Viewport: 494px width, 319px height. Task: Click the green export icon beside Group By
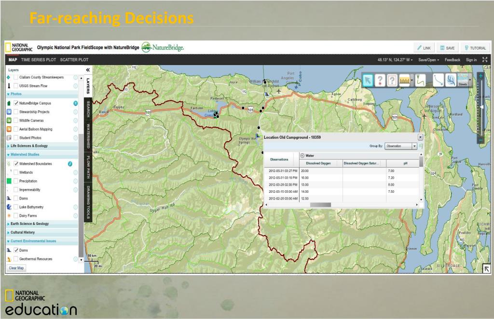point(421,146)
